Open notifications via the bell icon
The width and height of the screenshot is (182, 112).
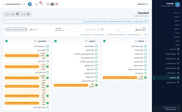42,4
